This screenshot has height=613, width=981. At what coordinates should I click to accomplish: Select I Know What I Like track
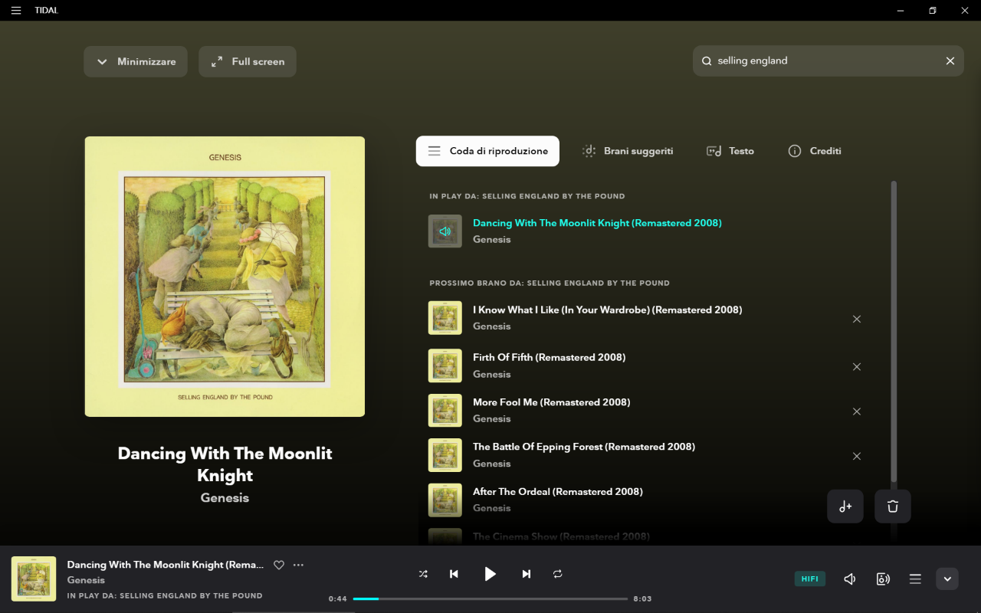(x=607, y=310)
